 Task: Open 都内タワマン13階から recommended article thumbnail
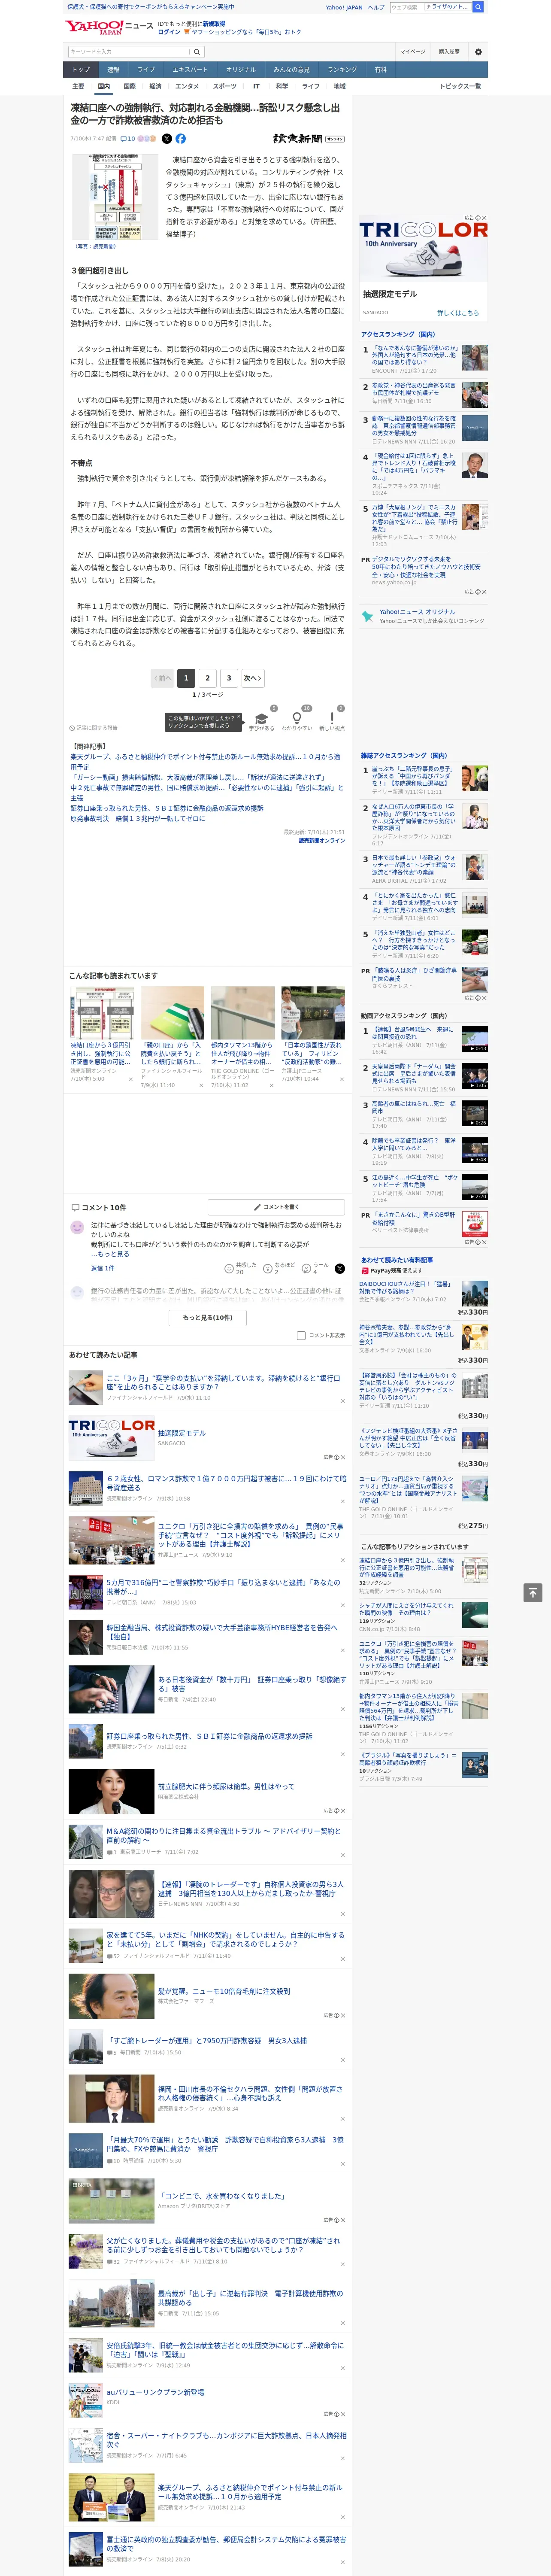coord(242,1013)
